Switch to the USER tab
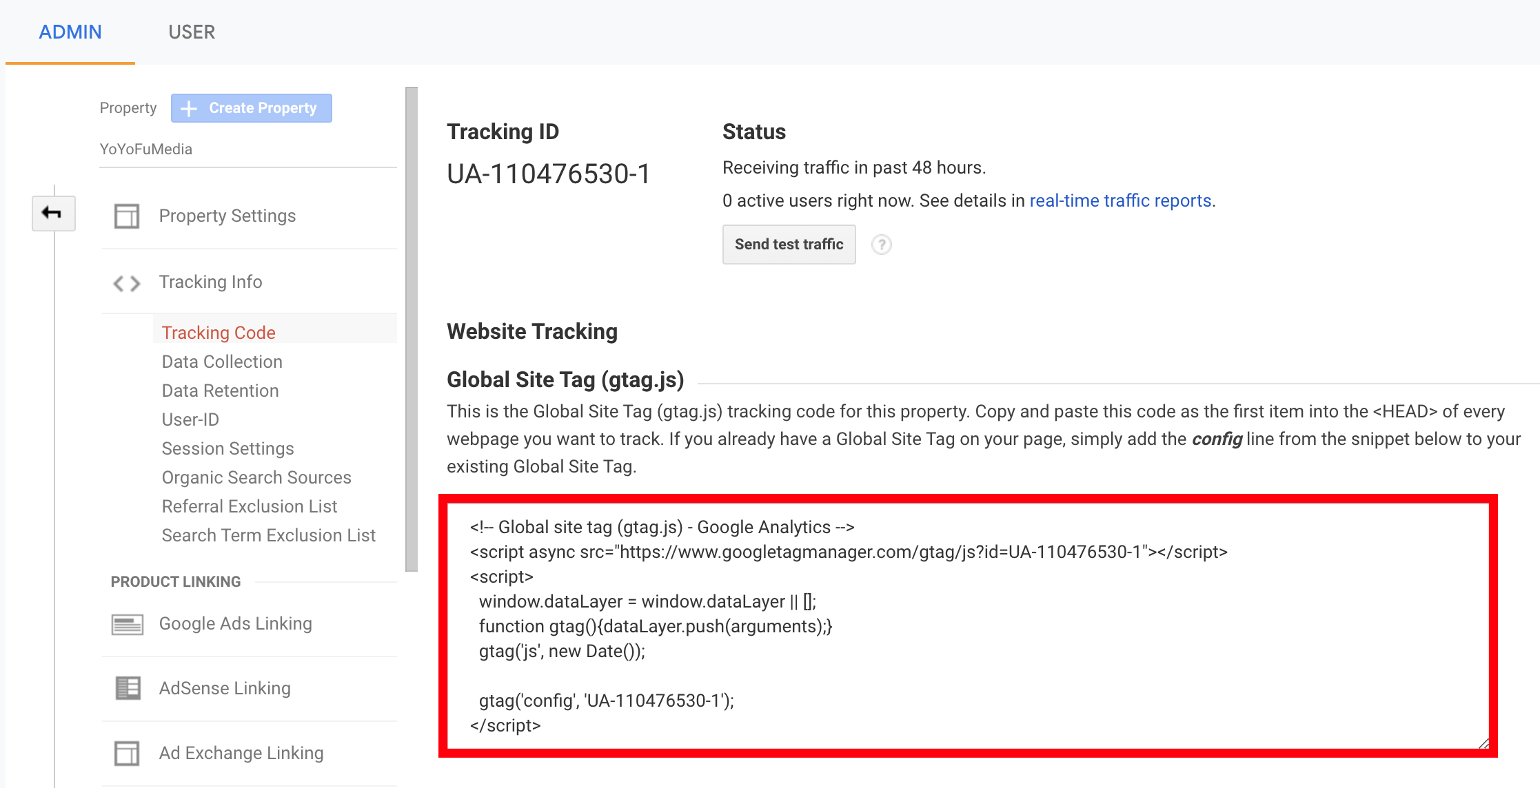Viewport: 1540px width, 788px height. (x=191, y=32)
